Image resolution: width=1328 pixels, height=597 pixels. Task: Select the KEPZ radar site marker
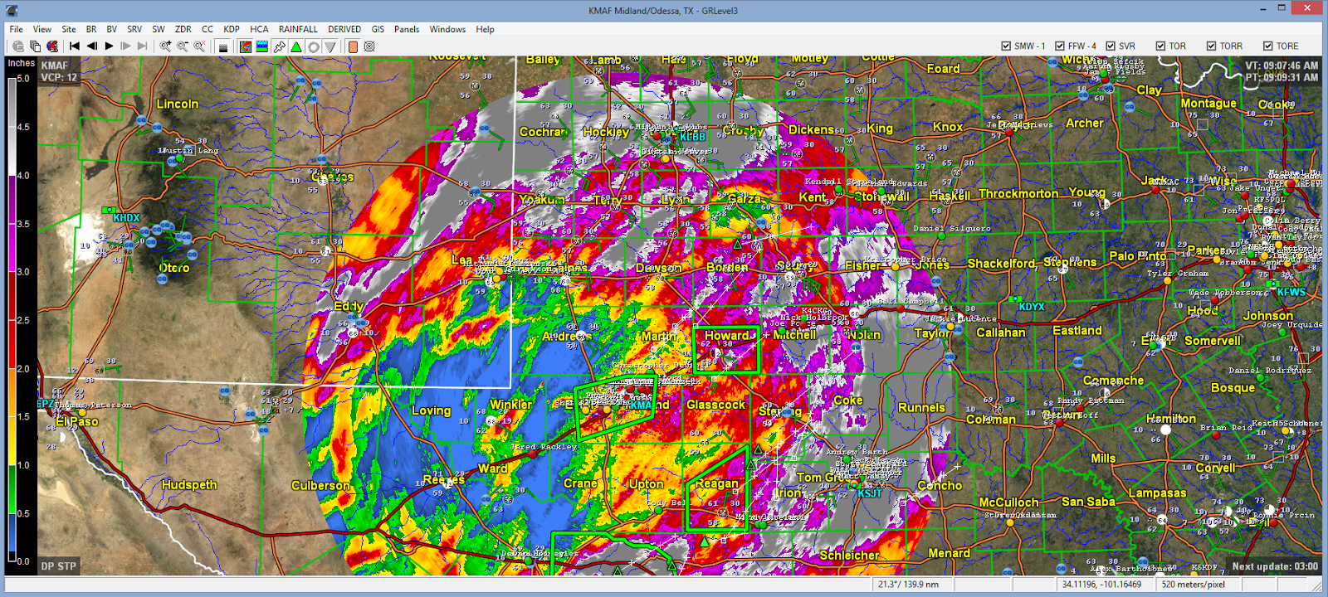point(45,404)
